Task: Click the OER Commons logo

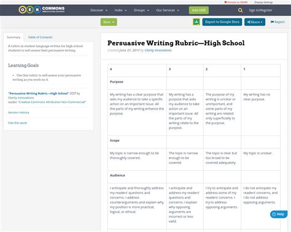Action: (42, 9)
